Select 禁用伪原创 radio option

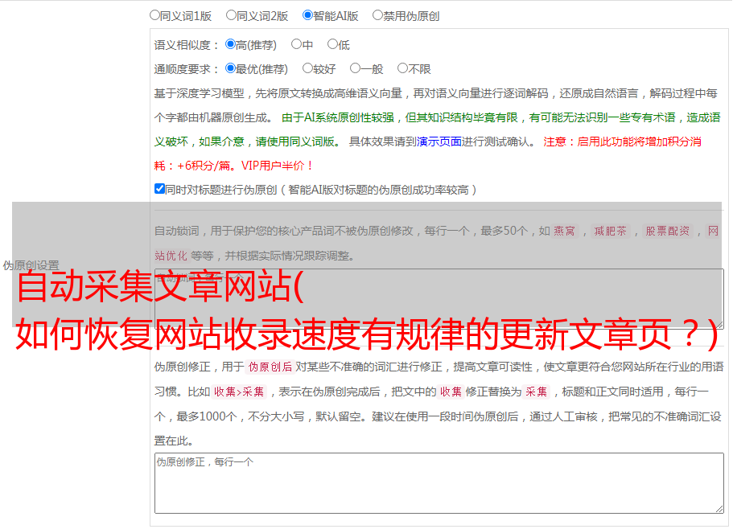(x=377, y=15)
